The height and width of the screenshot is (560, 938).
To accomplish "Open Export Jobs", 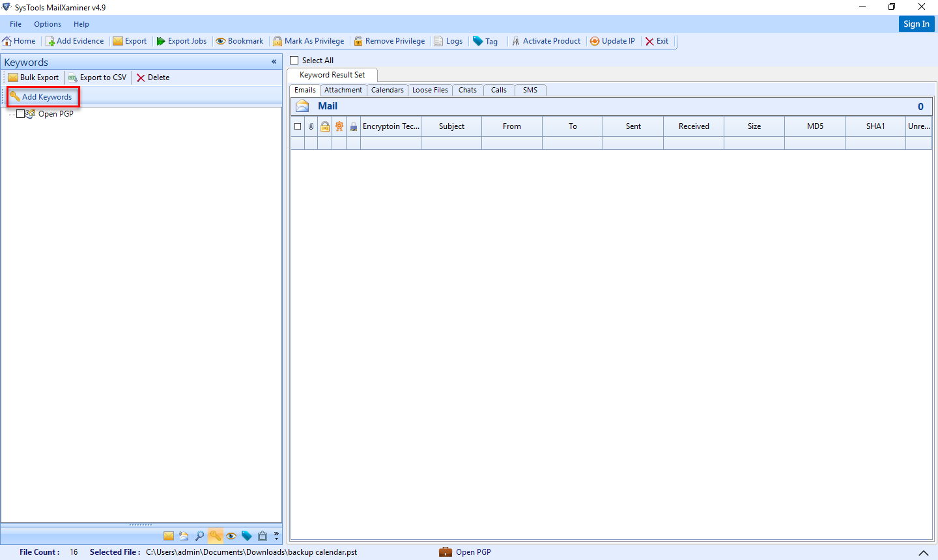I will click(x=182, y=41).
